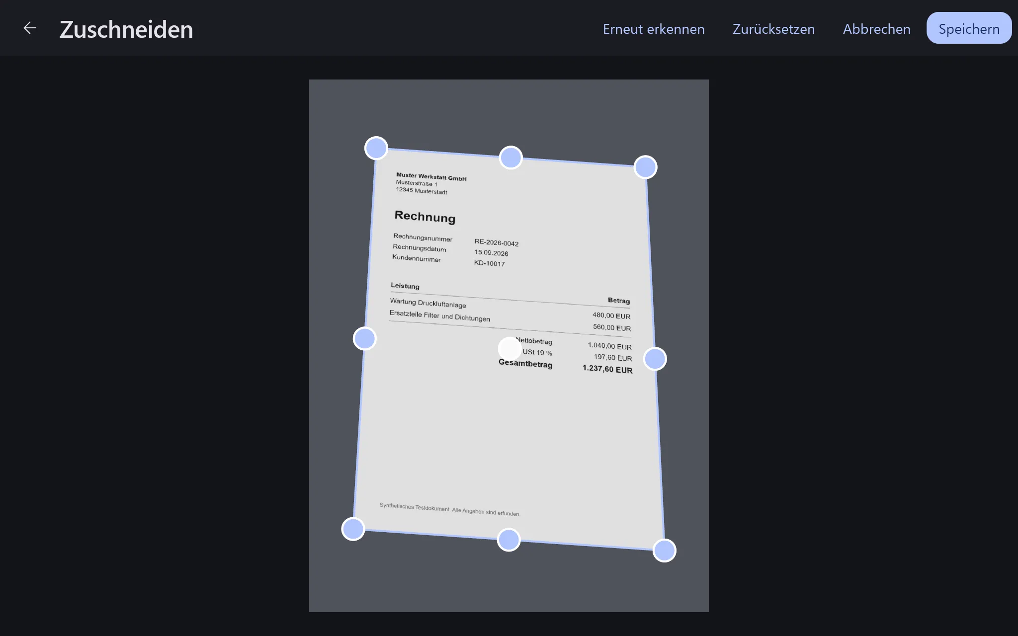
Task: Click the Synthetisches Testdokument footer text
Action: pos(450,509)
